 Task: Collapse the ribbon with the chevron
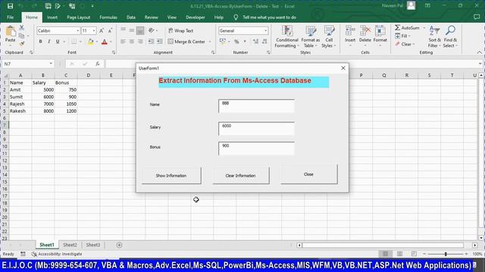[479, 52]
